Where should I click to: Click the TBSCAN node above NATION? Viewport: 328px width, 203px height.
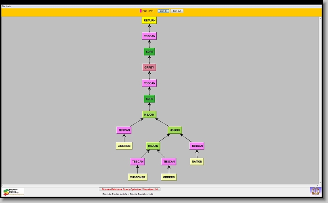click(x=197, y=146)
